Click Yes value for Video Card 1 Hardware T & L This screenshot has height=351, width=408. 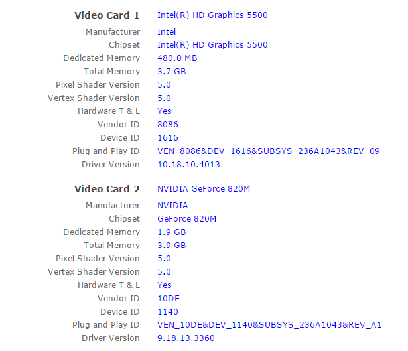click(165, 111)
